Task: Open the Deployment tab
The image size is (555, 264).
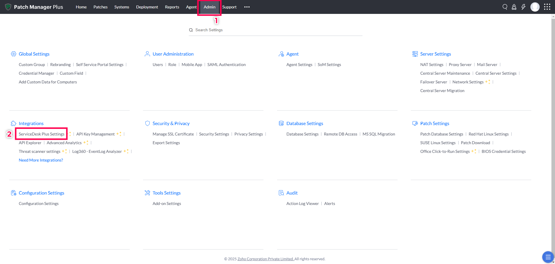Action: pyautogui.click(x=147, y=7)
